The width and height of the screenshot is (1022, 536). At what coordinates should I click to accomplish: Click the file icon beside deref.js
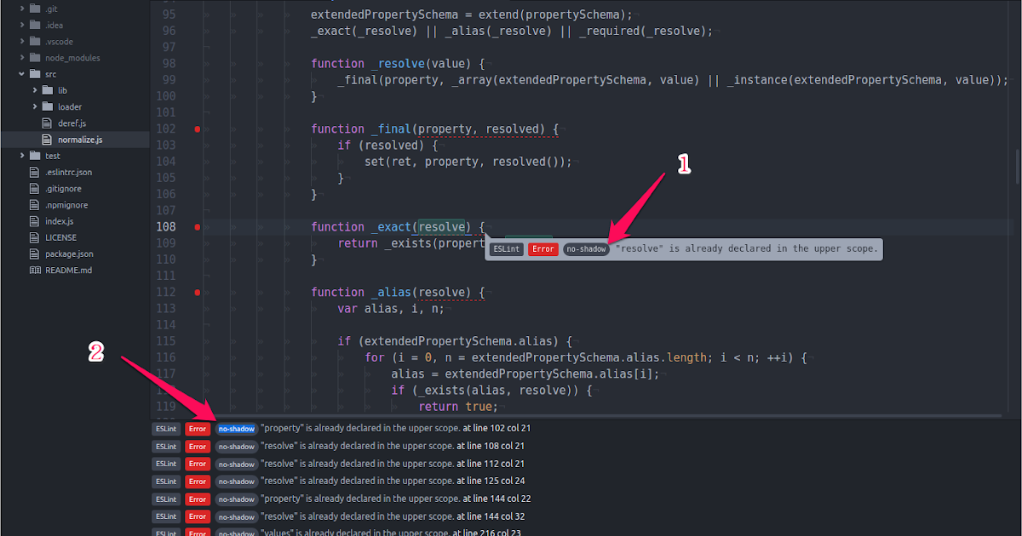[x=48, y=123]
